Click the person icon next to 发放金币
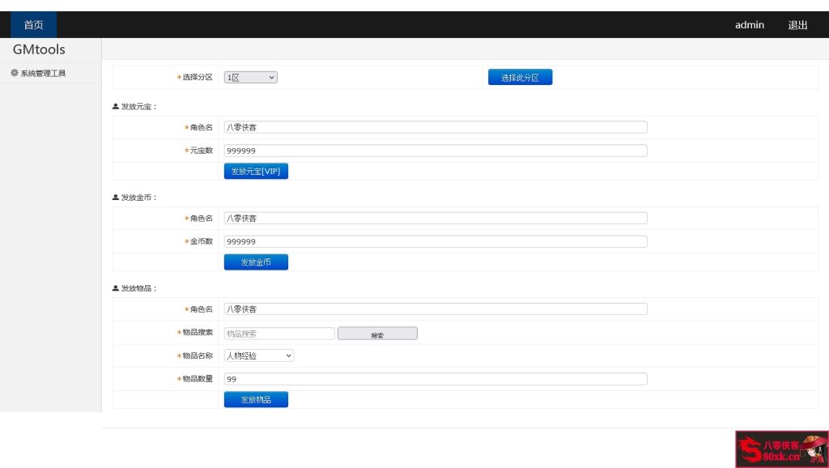The image size is (829, 468). pos(116,197)
